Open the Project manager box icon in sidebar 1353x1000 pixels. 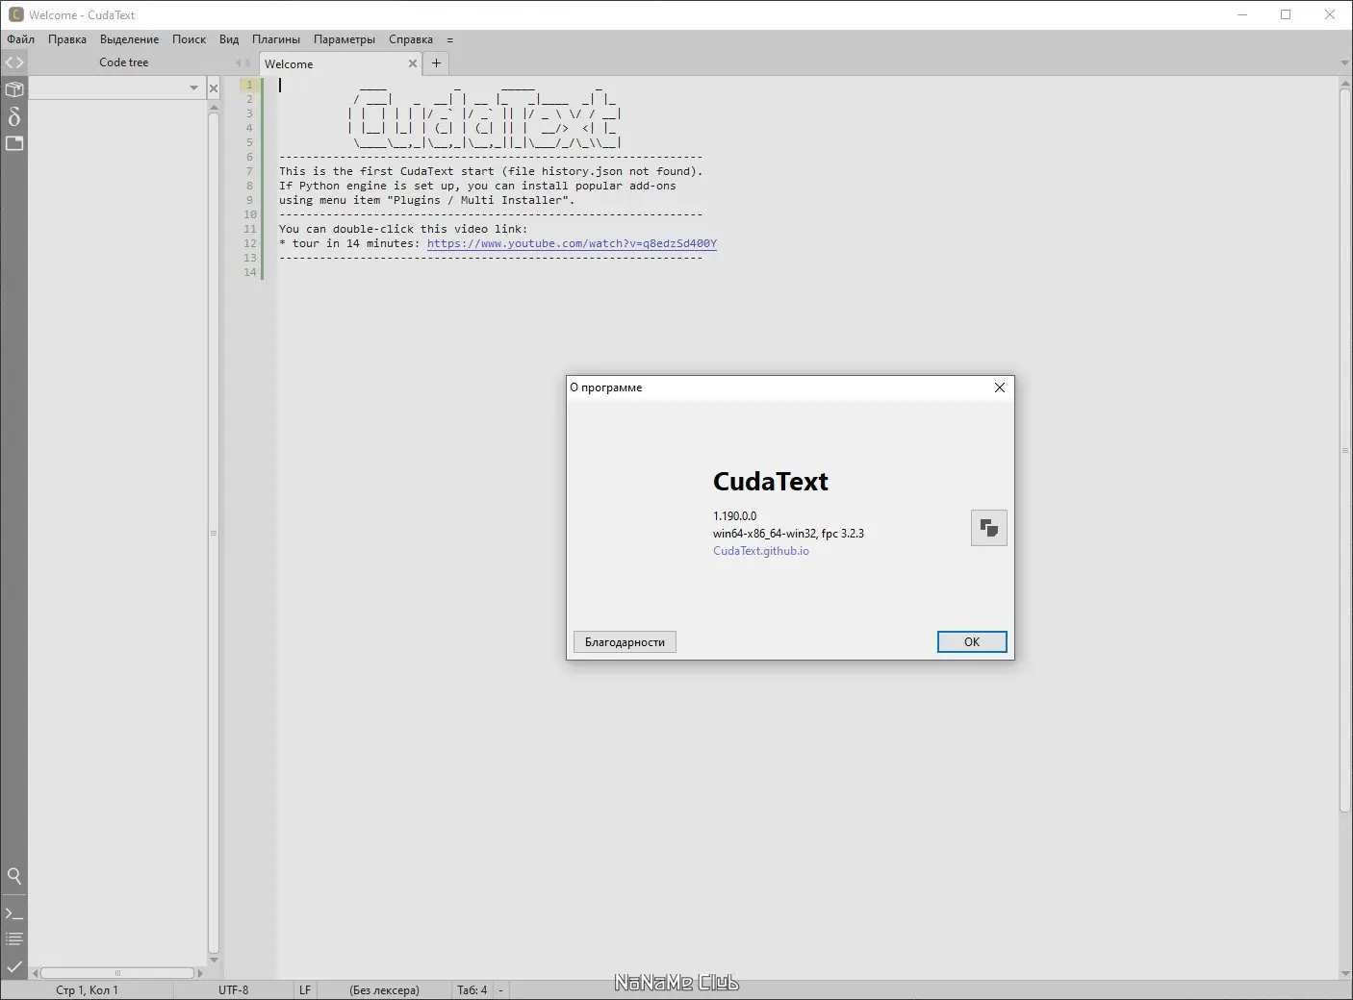coord(14,89)
